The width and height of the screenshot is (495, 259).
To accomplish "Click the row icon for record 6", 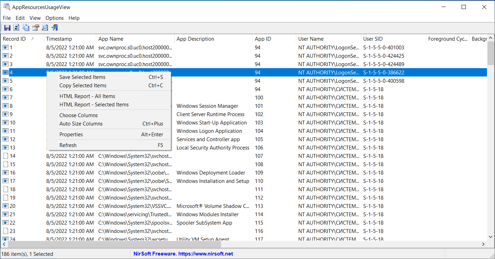I will [x=6, y=89].
